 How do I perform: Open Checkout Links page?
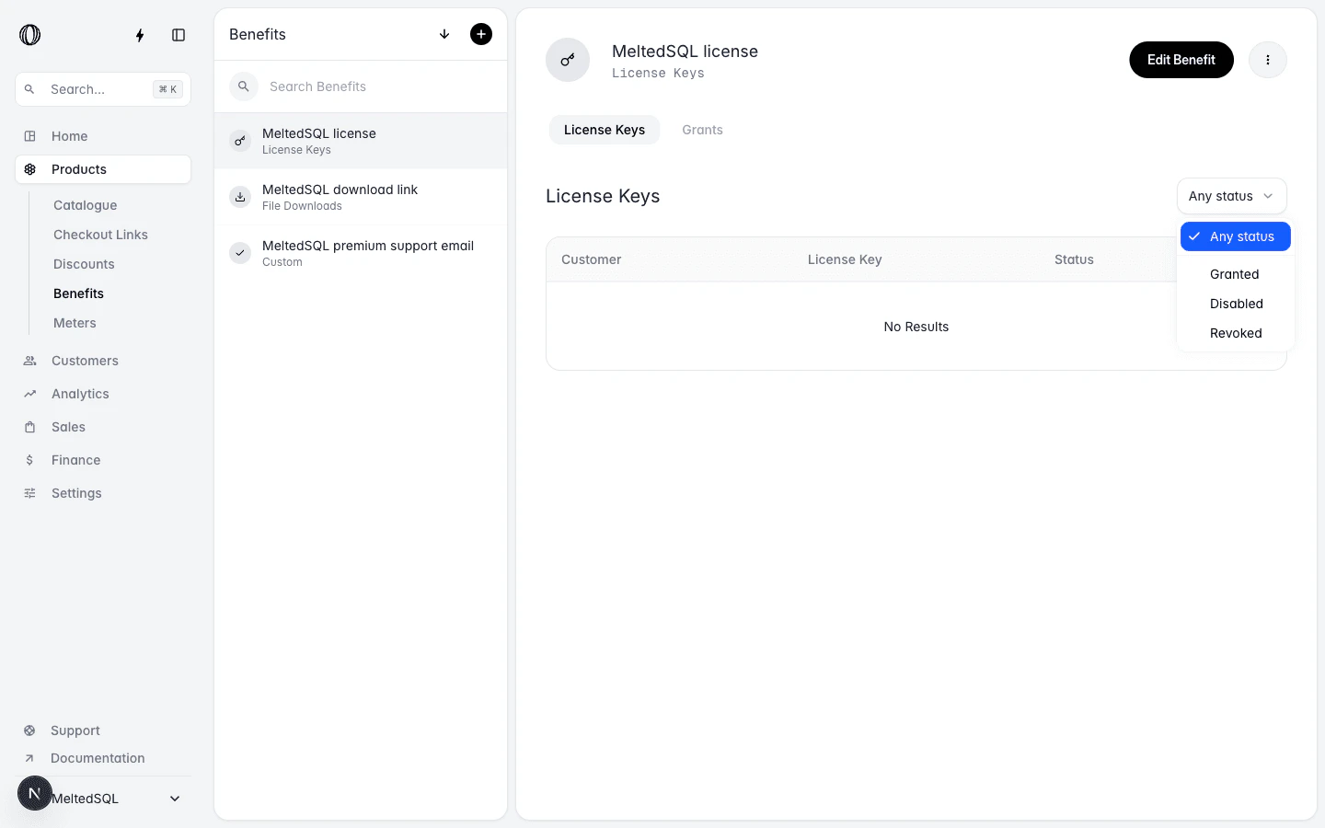coord(100,235)
